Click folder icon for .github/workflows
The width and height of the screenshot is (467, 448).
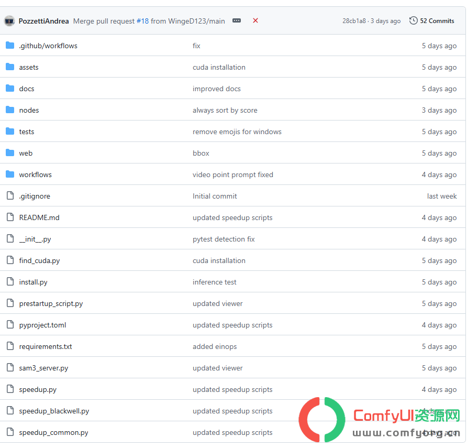(10, 45)
